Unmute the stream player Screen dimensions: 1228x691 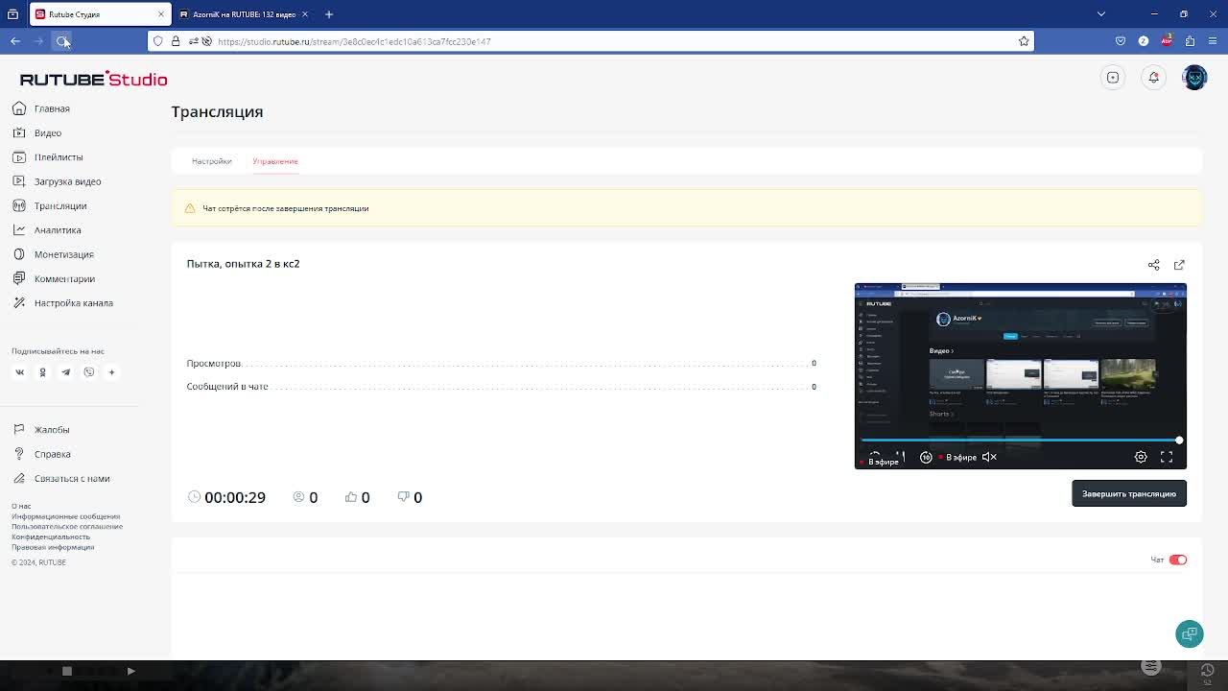[989, 457]
